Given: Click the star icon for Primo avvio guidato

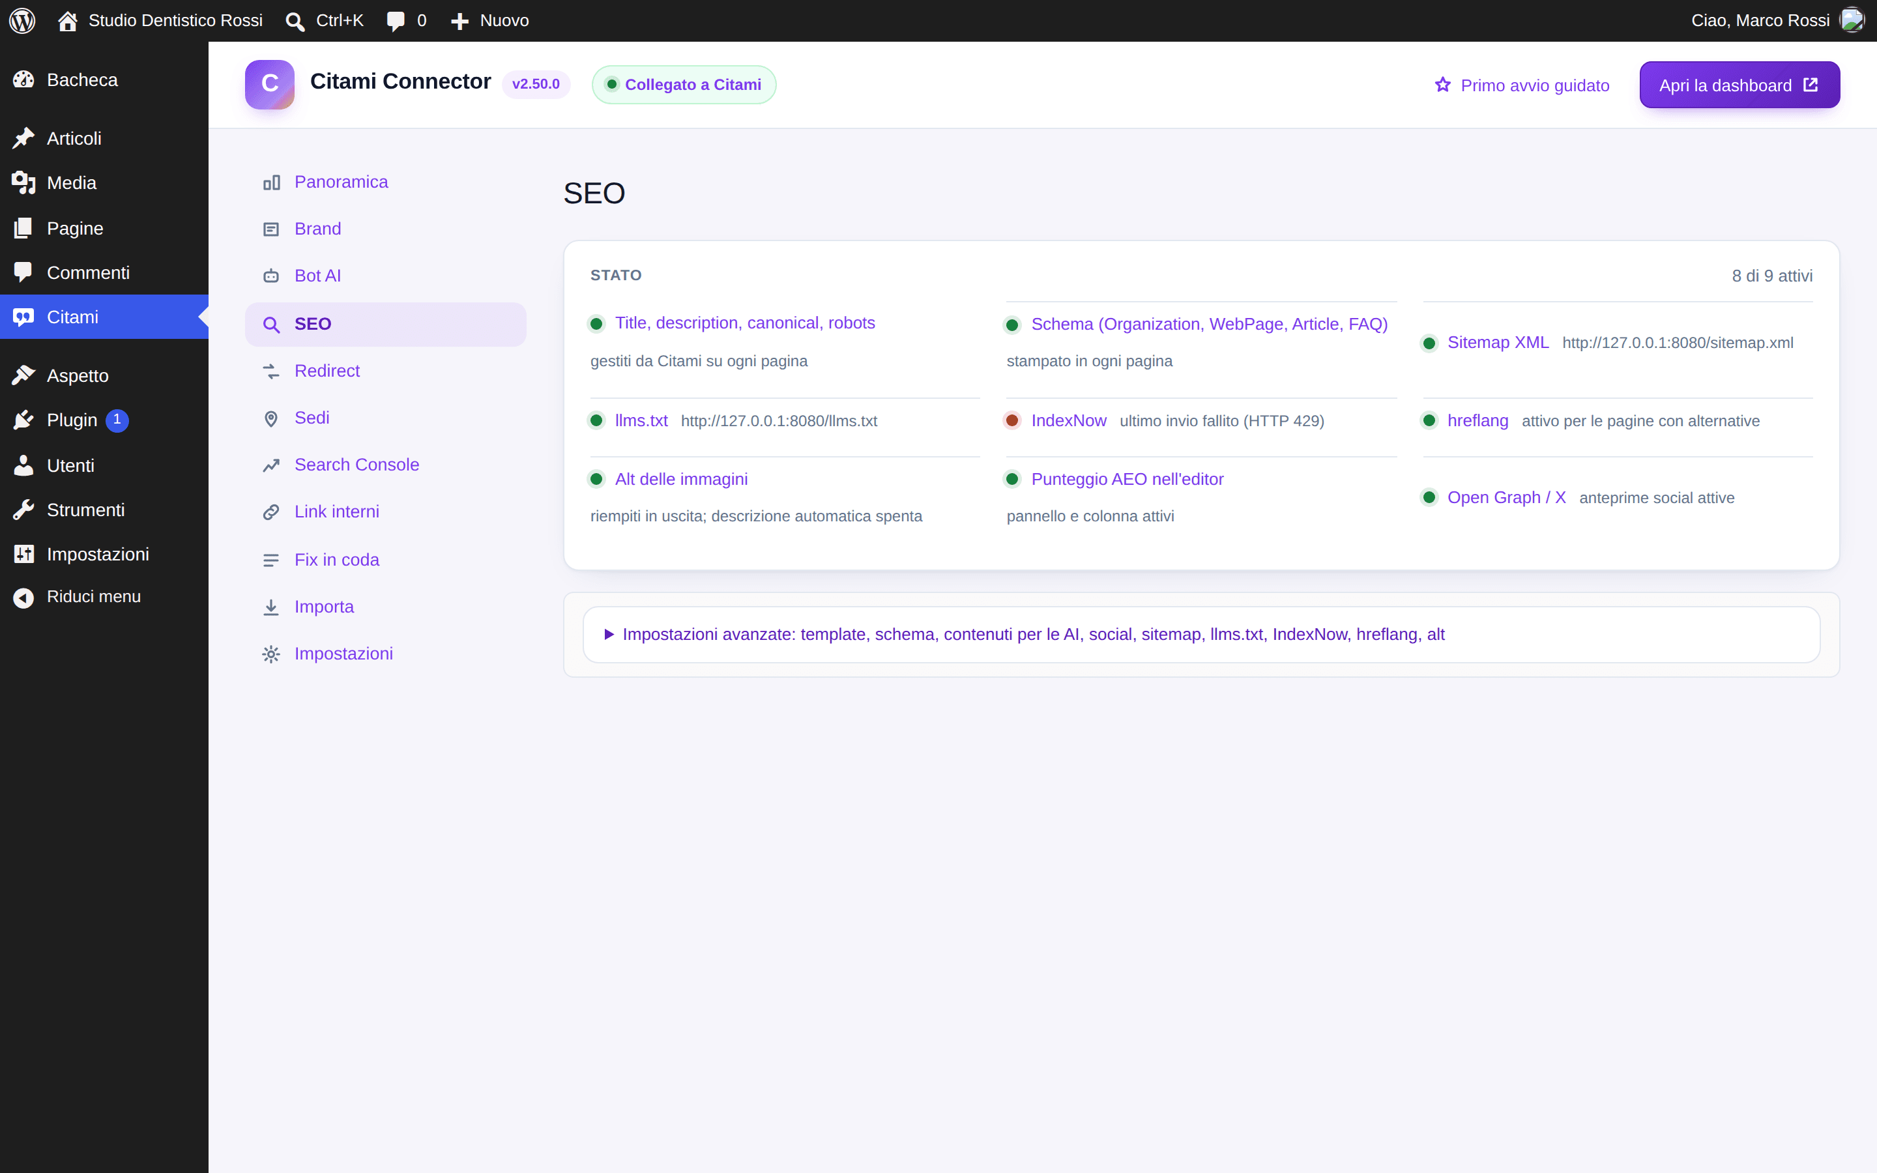Looking at the screenshot, I should pyautogui.click(x=1443, y=85).
